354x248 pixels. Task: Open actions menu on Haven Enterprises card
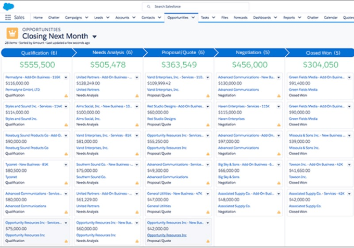[279, 106]
